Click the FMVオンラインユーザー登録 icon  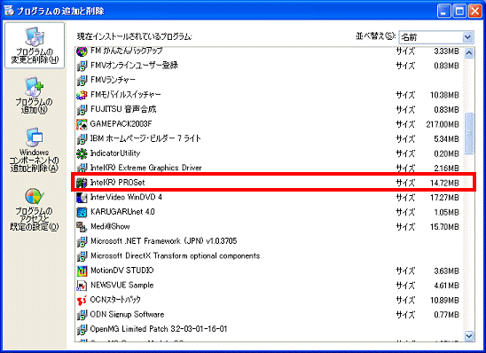point(82,66)
